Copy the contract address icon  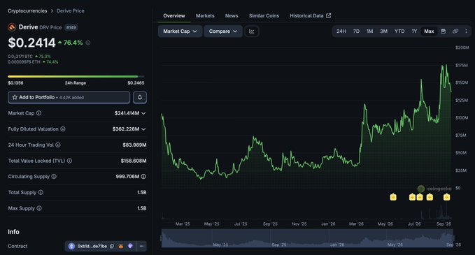coord(112,246)
